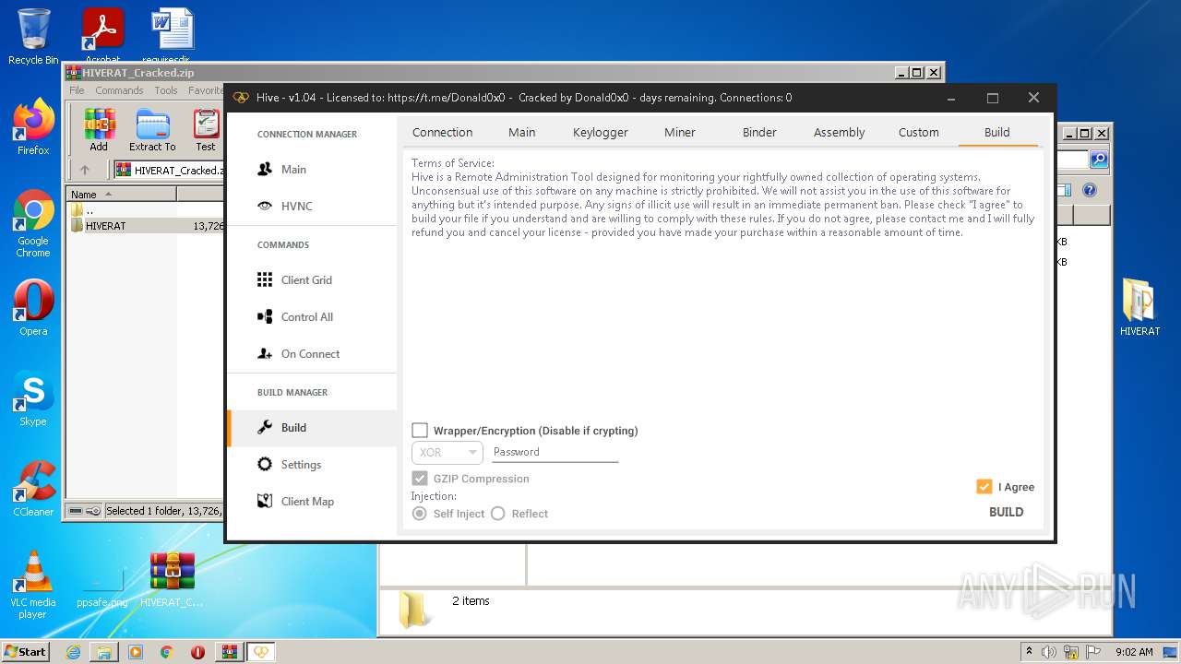
Task: Click the BUILD button
Action: 1007,512
